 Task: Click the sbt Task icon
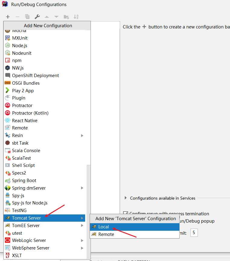pos(8,143)
